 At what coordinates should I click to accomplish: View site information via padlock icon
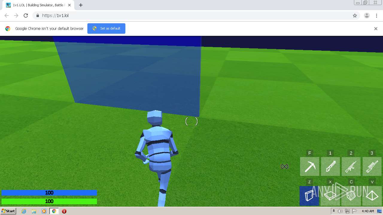click(x=37, y=16)
